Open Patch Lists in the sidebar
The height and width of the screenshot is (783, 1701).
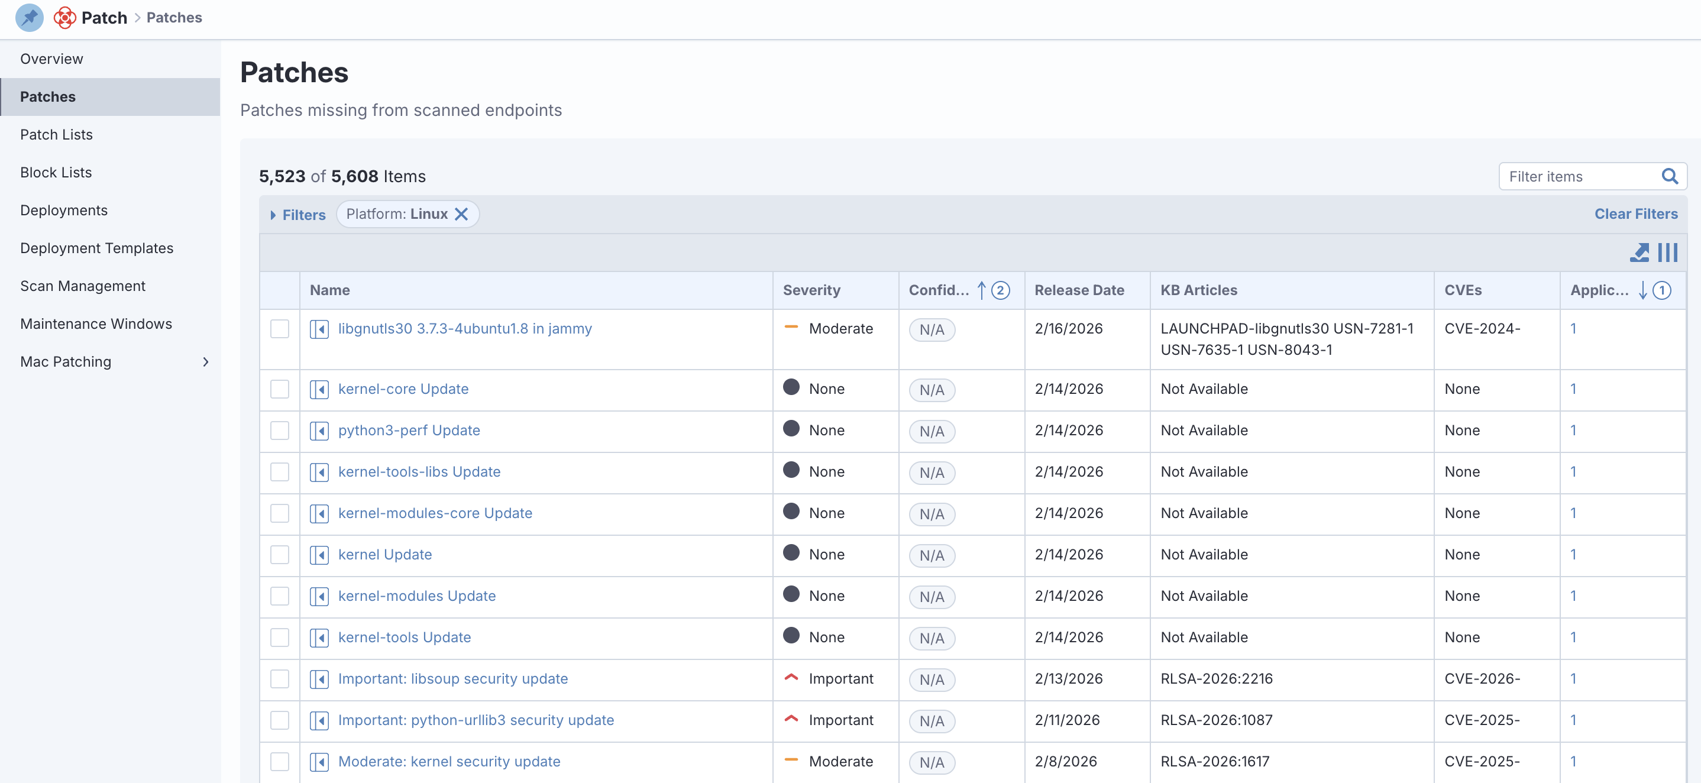[57, 135]
